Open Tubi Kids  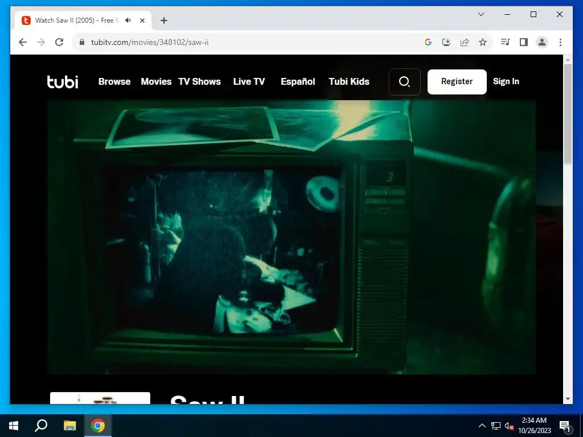(349, 82)
